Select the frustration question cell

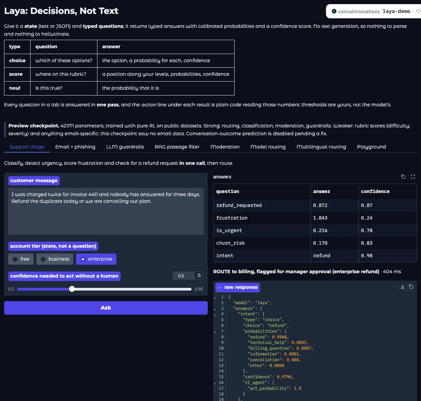point(262,218)
